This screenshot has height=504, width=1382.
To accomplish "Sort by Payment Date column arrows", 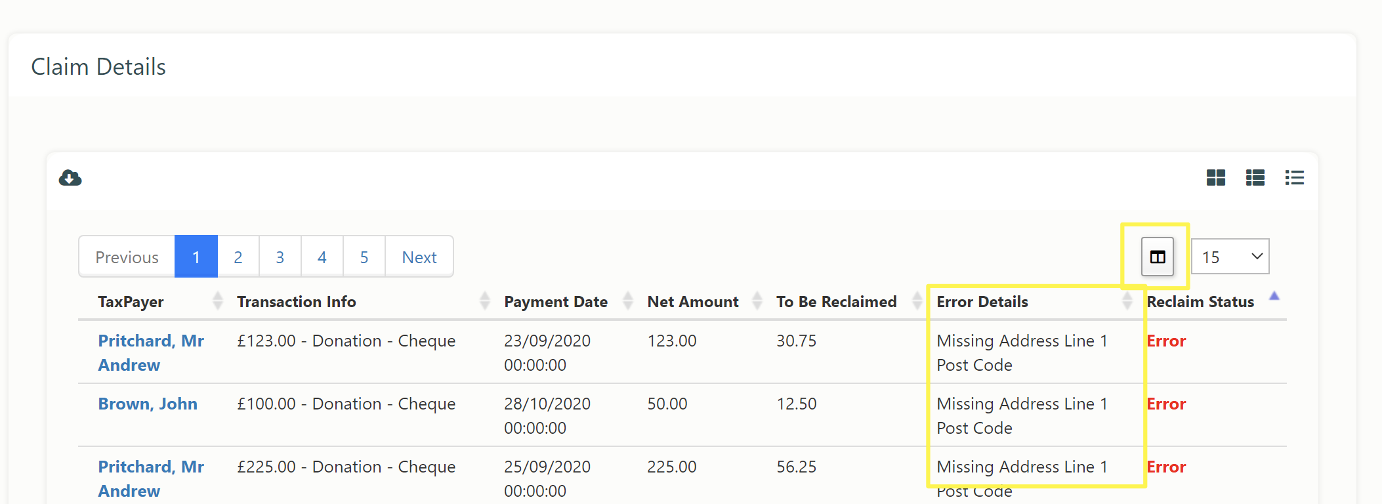I will tap(628, 301).
